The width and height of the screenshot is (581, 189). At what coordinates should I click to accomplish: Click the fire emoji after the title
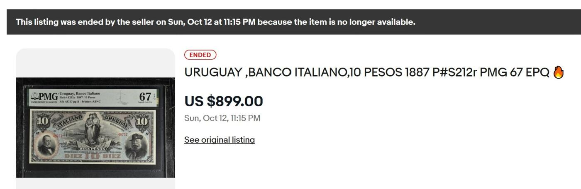point(559,72)
